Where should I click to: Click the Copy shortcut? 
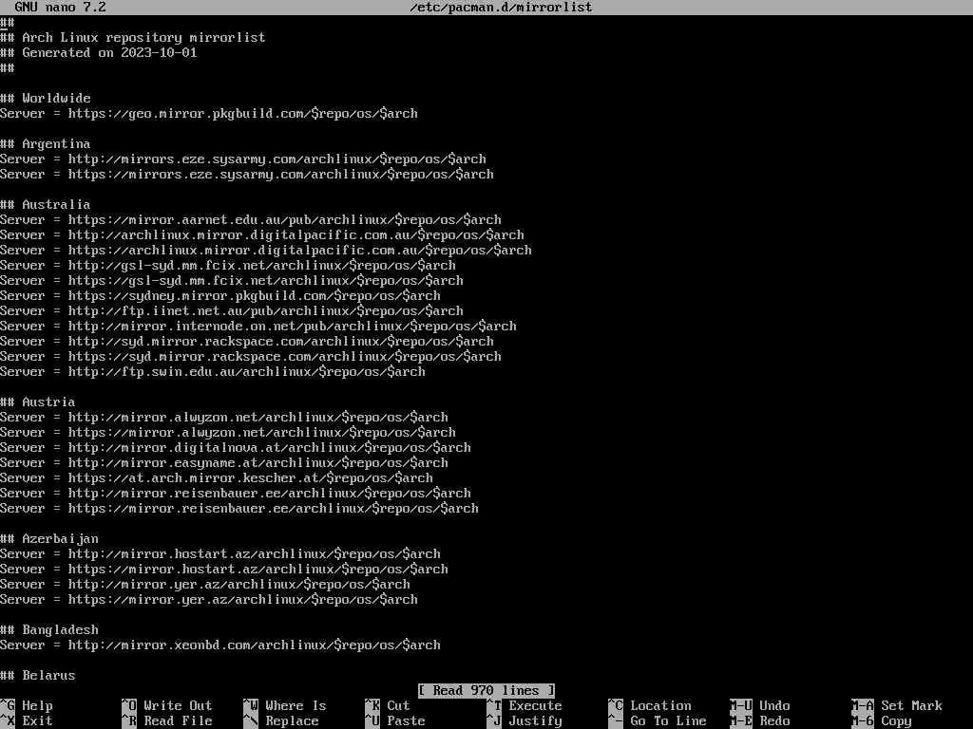click(882, 721)
